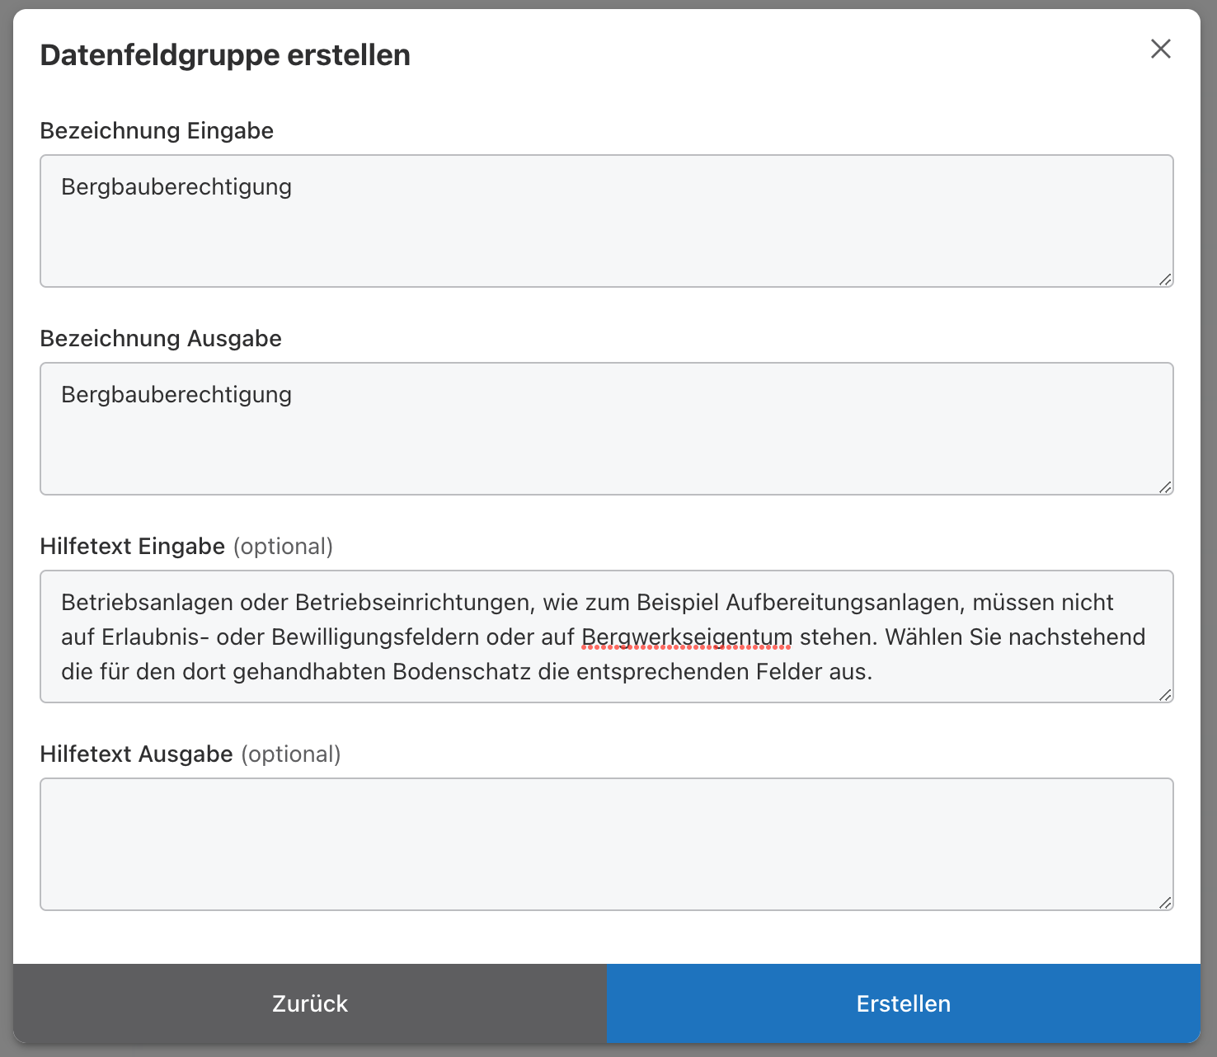1217x1057 pixels.
Task: Grab resize handle of Bezeichnung Eingabe field
Action: pyautogui.click(x=1164, y=280)
